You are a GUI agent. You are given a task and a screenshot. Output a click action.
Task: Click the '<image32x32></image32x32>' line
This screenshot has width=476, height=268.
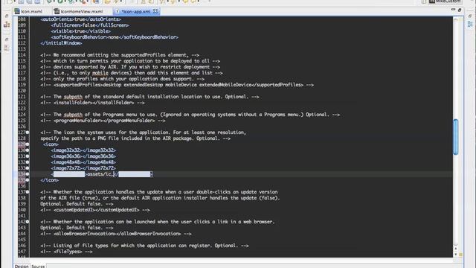tap(83, 150)
